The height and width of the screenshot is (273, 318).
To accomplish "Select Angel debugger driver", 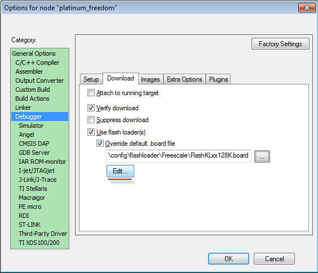I will point(26,135).
